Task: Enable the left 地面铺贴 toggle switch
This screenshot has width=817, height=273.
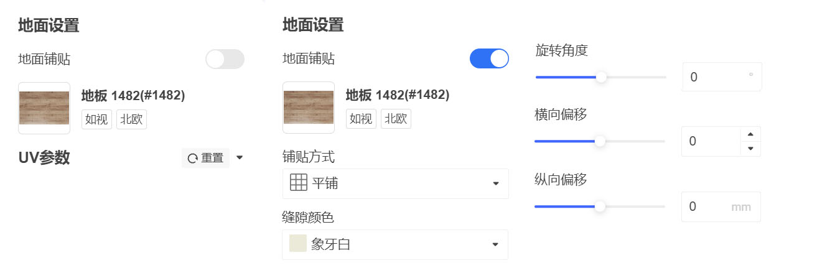Action: coord(225,59)
